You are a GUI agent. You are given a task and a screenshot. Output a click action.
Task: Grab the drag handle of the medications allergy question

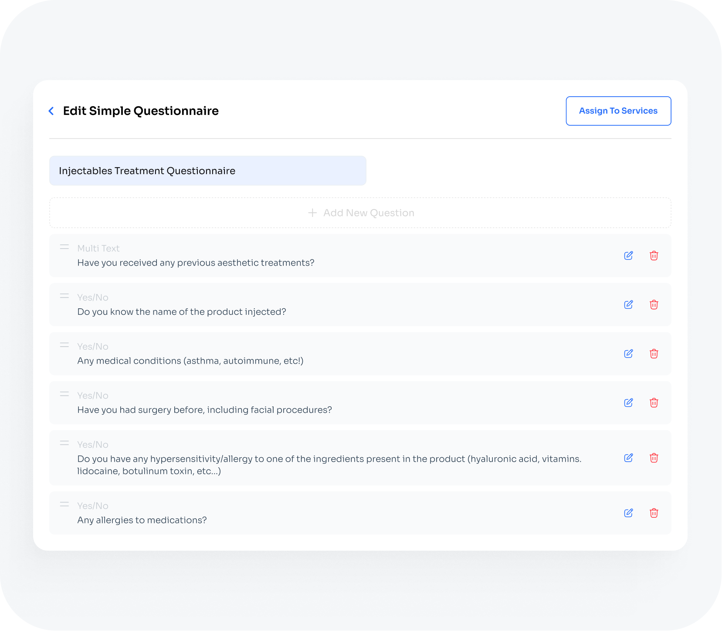coord(64,504)
